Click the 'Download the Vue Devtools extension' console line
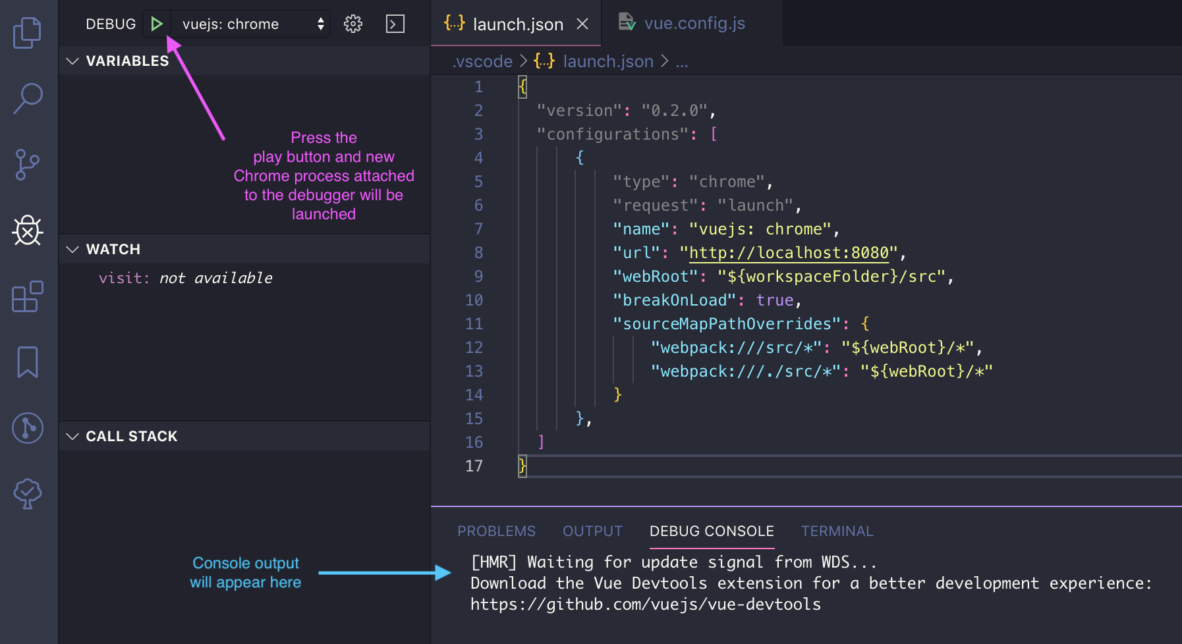The height and width of the screenshot is (644, 1182). pos(812,583)
